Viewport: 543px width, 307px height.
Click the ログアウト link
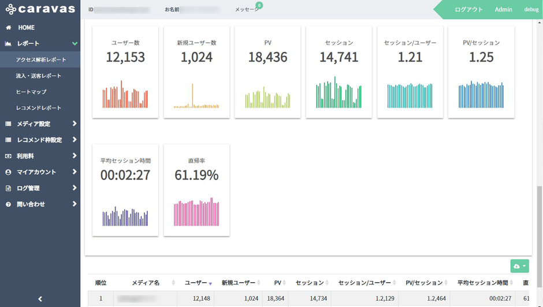(x=468, y=10)
